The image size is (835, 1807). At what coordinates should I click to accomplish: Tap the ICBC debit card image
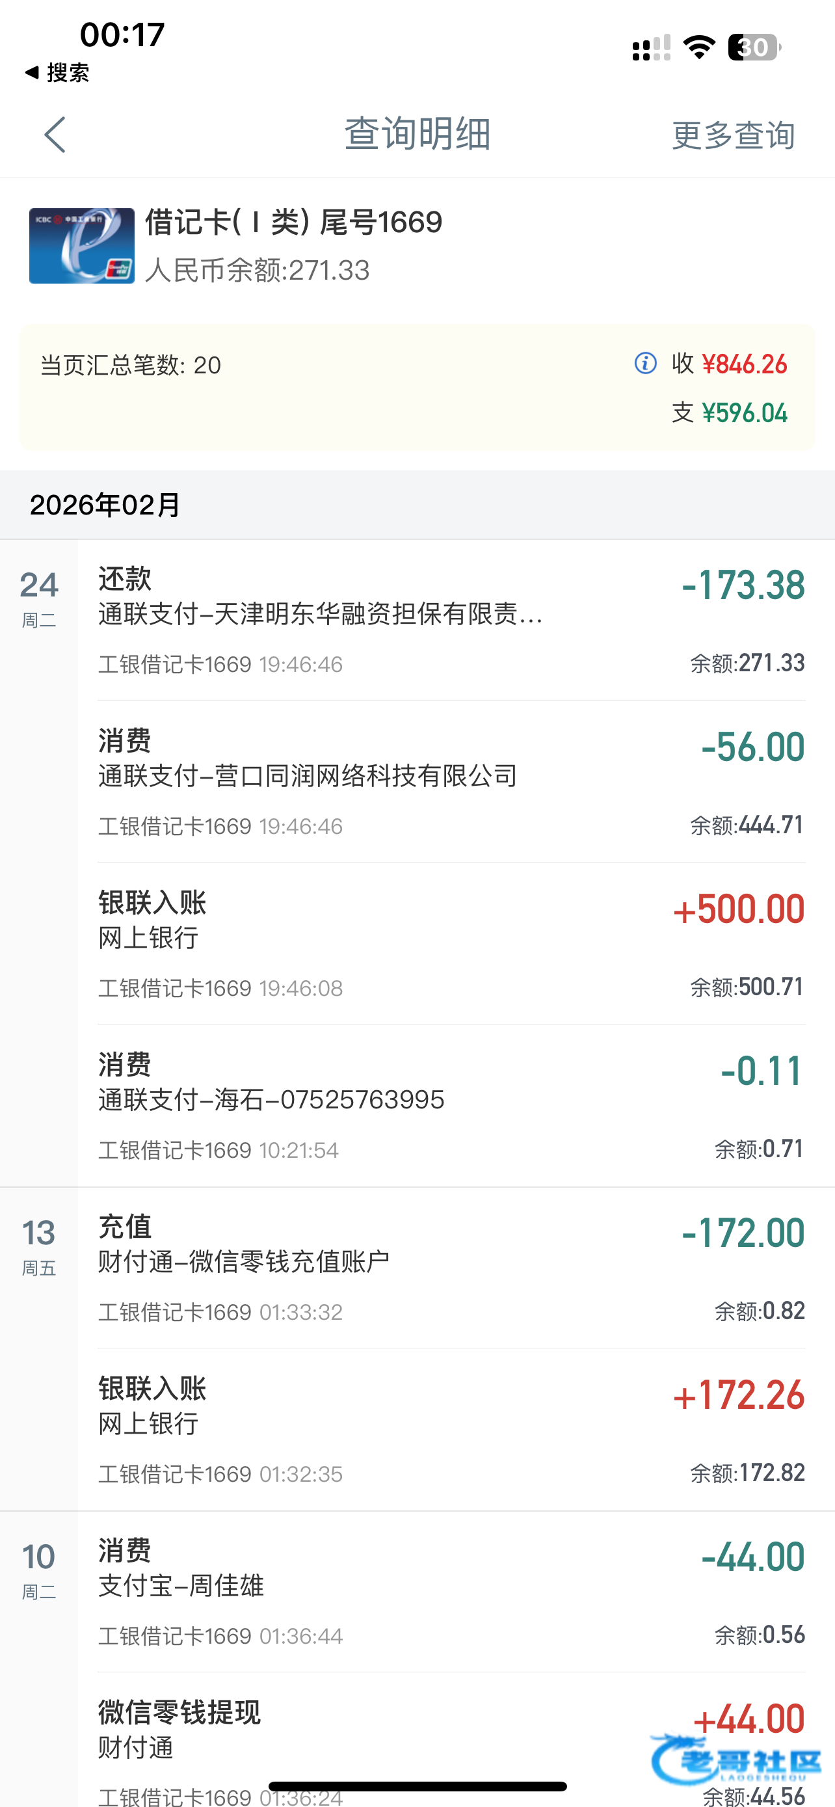[x=81, y=245]
